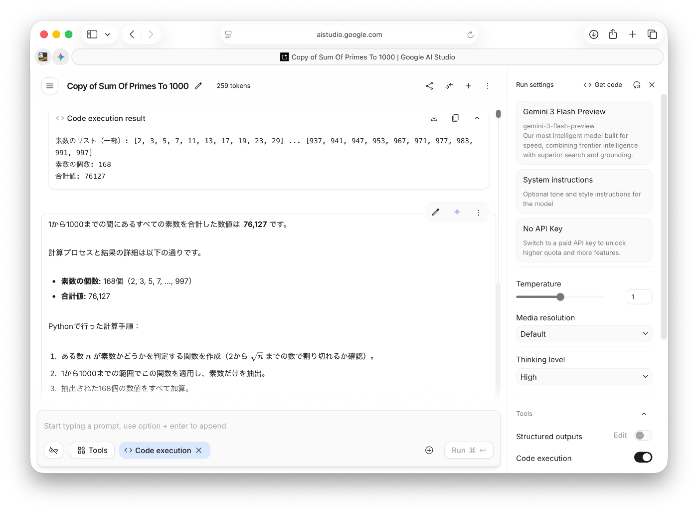698x513 pixels.
Task: Disable Code execution in Run settings
Action: coord(643,457)
